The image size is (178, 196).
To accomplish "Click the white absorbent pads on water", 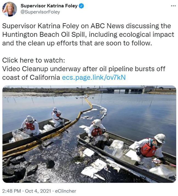I will point(94,169).
